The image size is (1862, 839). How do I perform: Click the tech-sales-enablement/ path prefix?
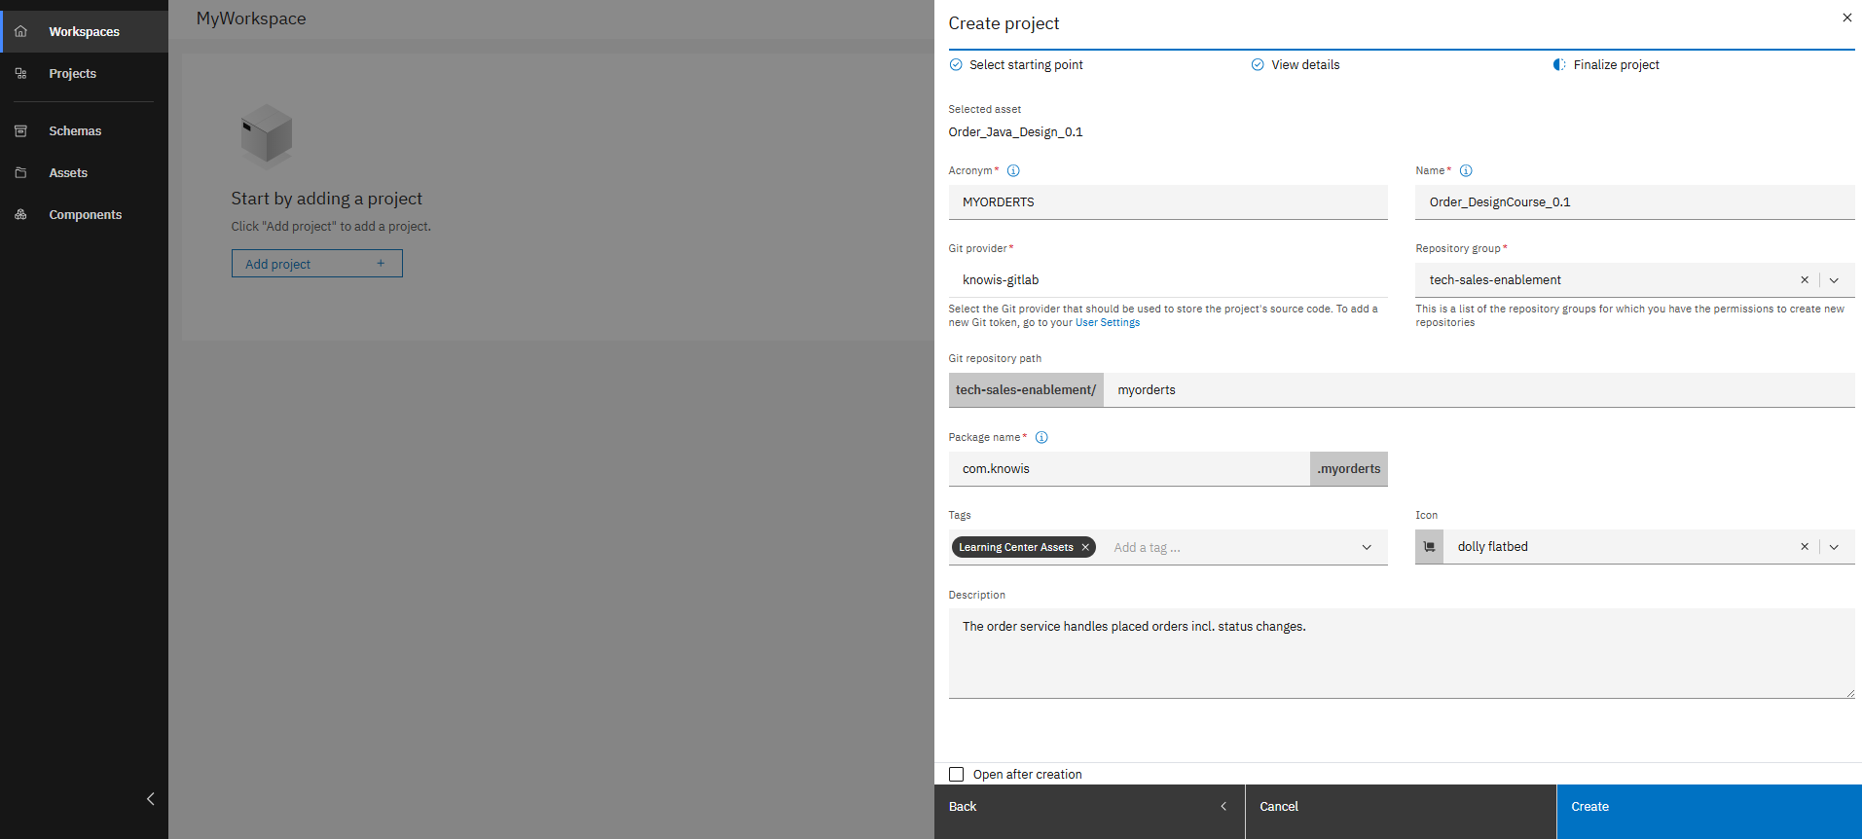(1026, 390)
